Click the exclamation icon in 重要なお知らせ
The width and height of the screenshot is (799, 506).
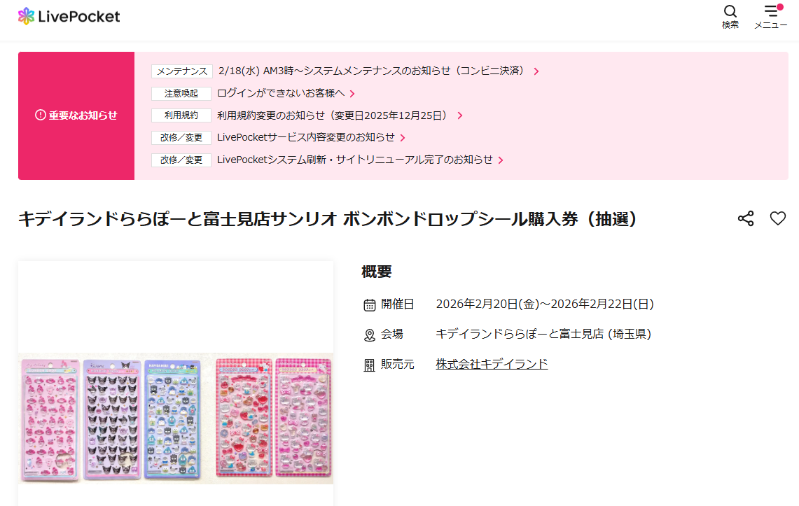[40, 115]
